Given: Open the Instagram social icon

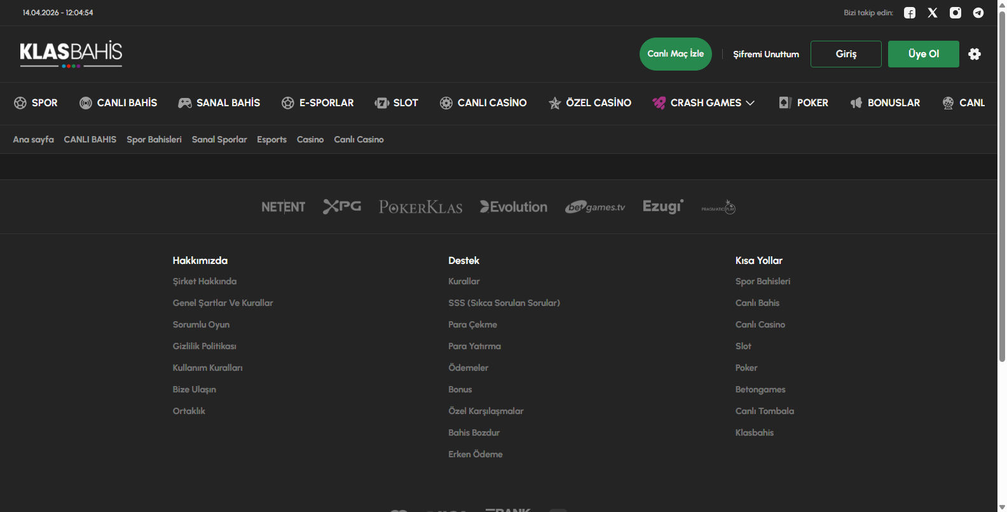Looking at the screenshot, I should click(956, 13).
